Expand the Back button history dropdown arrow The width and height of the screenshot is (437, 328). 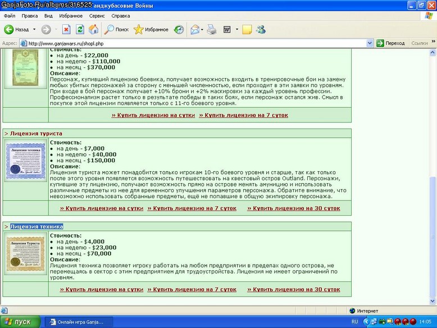(34, 29)
